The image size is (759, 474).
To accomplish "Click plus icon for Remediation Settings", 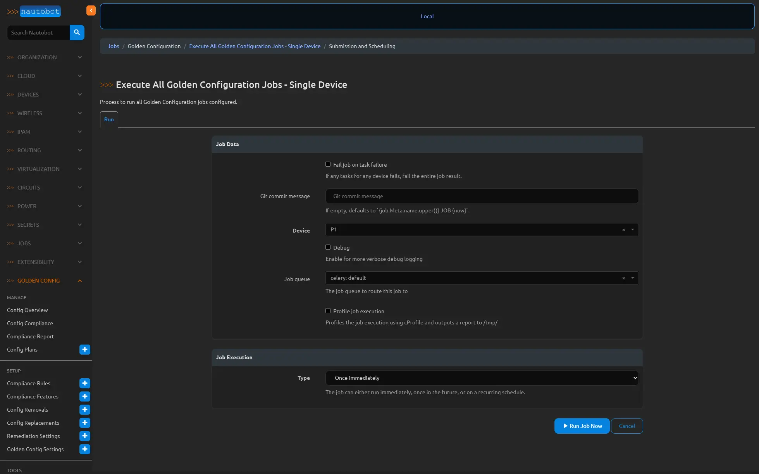I will (84, 436).
